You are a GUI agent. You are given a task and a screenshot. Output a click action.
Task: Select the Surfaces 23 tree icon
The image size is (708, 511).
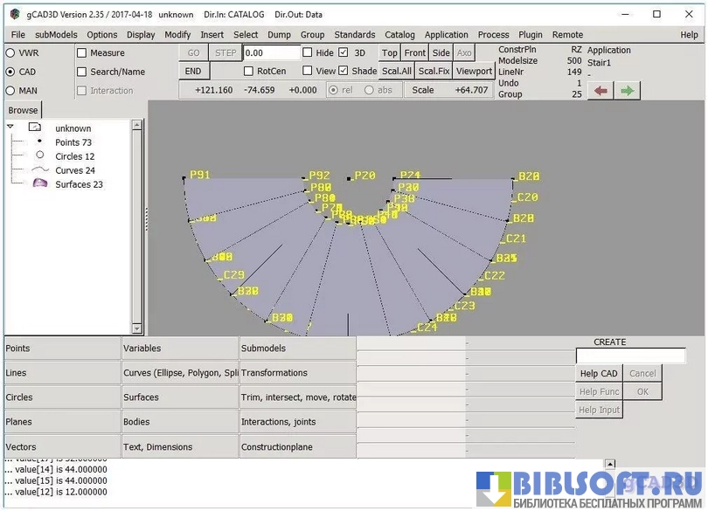[39, 184]
